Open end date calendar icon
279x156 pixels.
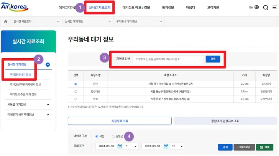pos(166,146)
